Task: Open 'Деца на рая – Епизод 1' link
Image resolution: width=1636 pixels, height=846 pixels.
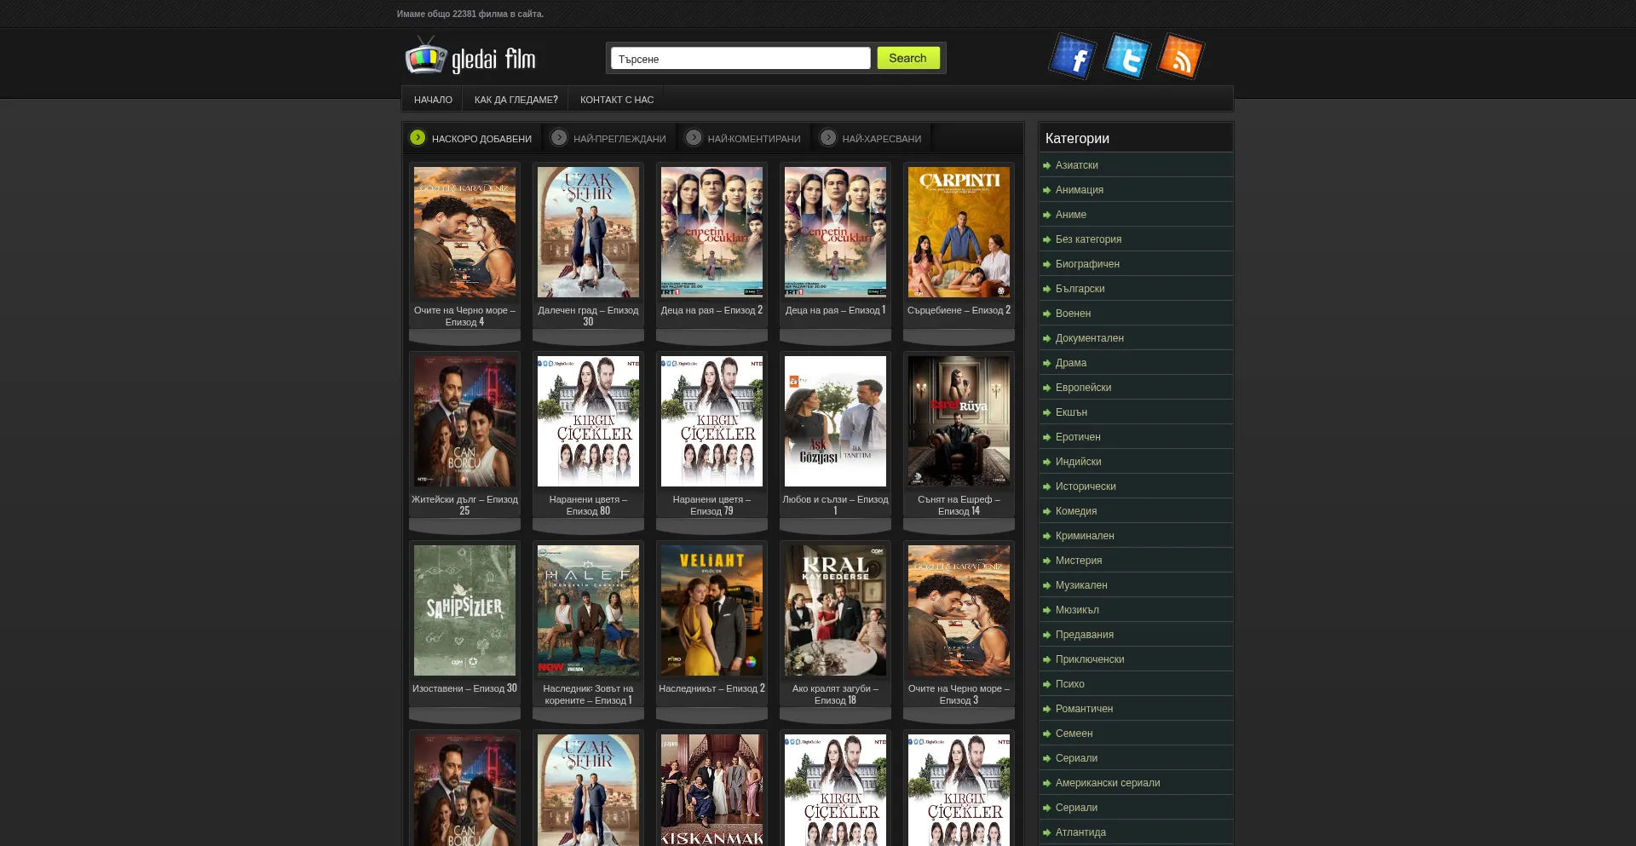Action: coord(835,310)
